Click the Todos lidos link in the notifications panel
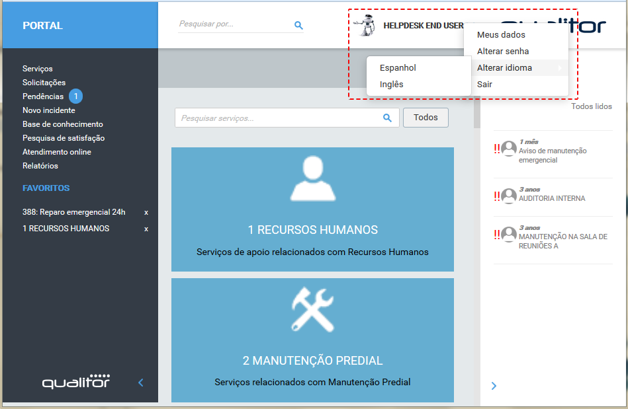Viewport: 628px width, 409px height. tap(591, 106)
